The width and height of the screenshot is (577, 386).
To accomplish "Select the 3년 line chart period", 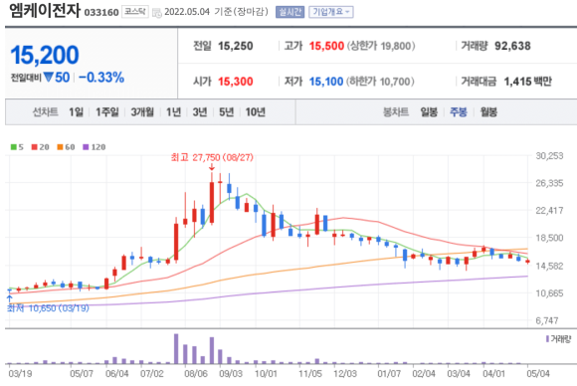I will [200, 111].
